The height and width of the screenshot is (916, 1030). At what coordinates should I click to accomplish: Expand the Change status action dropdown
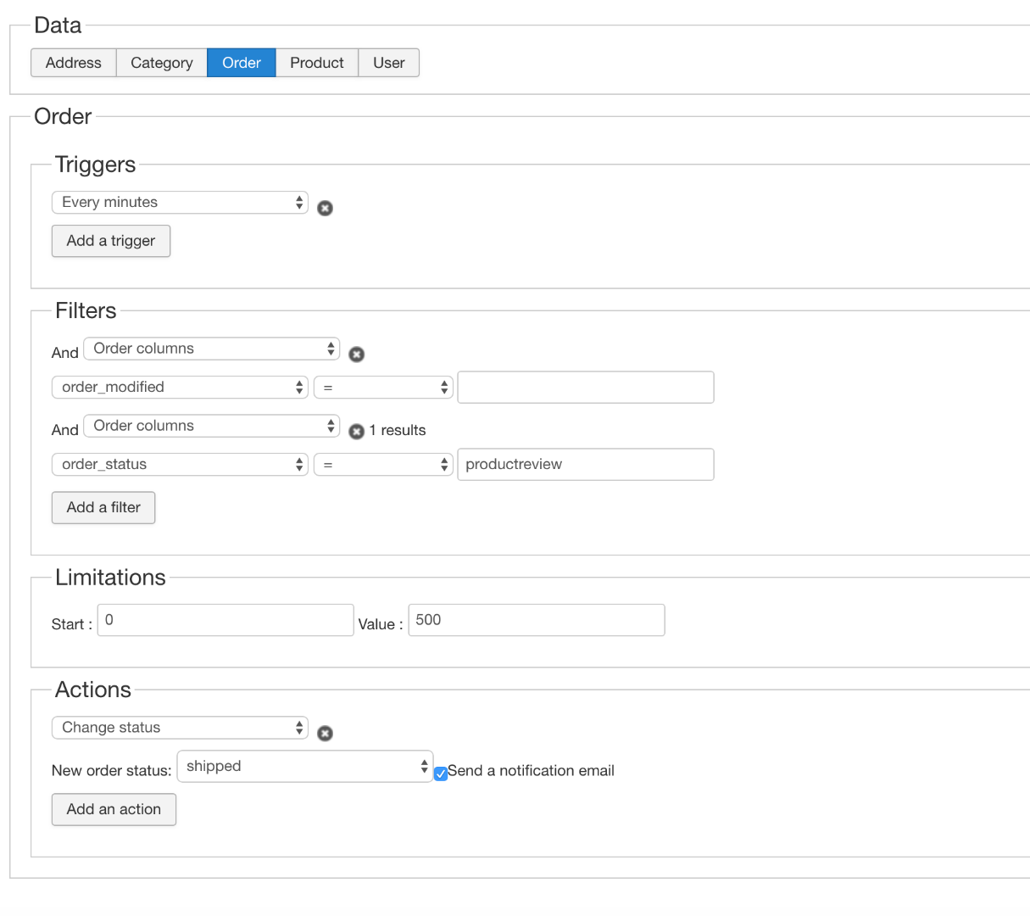point(180,728)
